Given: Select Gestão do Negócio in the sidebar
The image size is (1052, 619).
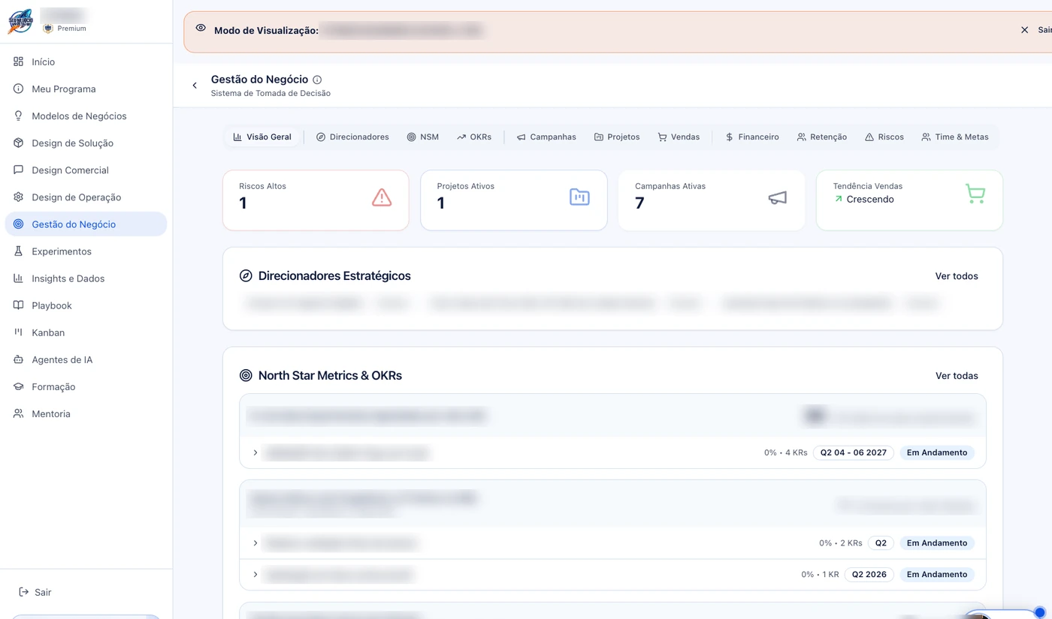Looking at the screenshot, I should [86, 224].
